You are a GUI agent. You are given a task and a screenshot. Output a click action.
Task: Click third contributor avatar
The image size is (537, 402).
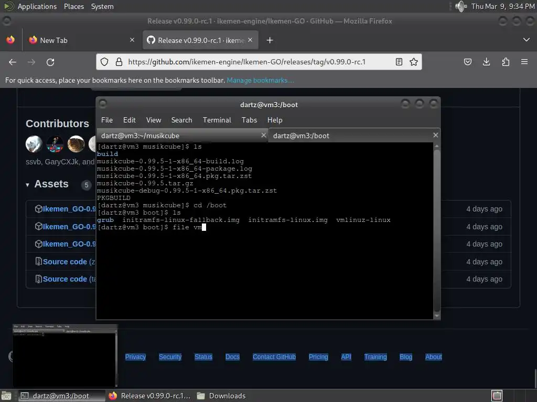76,144
